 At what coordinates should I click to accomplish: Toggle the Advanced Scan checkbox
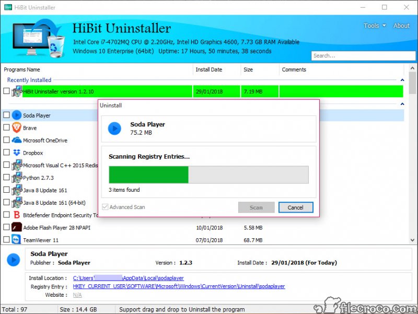[106, 207]
